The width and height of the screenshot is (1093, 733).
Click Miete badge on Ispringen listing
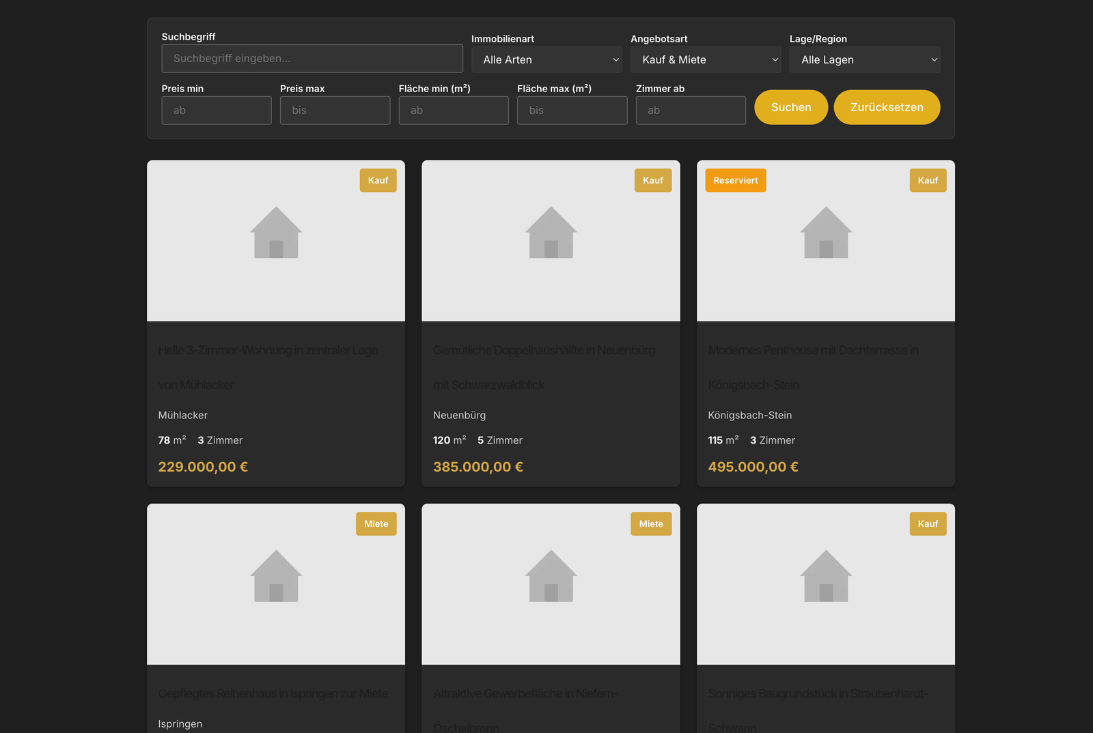click(x=376, y=523)
